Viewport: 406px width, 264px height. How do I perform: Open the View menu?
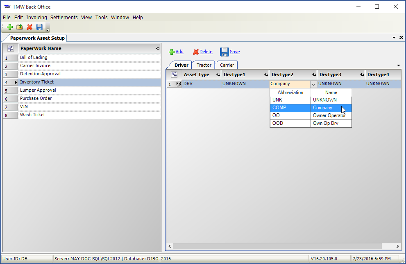86,17
